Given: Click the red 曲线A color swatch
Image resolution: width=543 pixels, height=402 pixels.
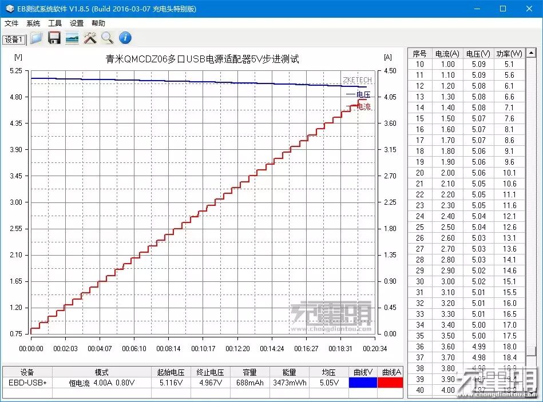Looking at the screenshot, I should 390,383.
